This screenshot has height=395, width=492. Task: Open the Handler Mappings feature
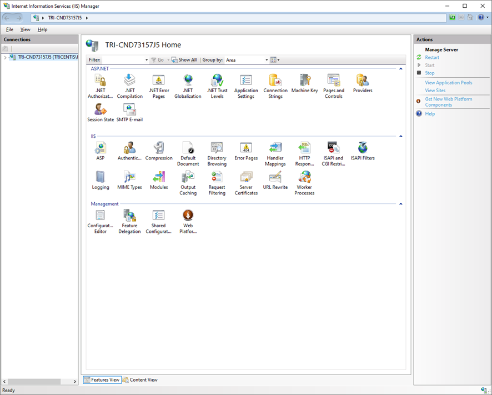275,150
